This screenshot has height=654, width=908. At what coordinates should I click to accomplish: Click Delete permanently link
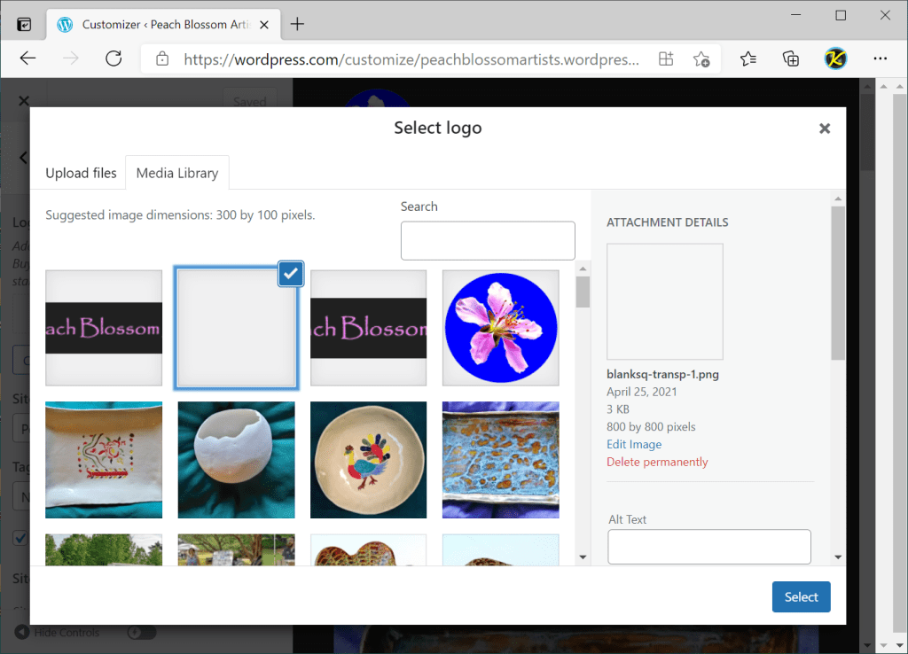coord(657,462)
